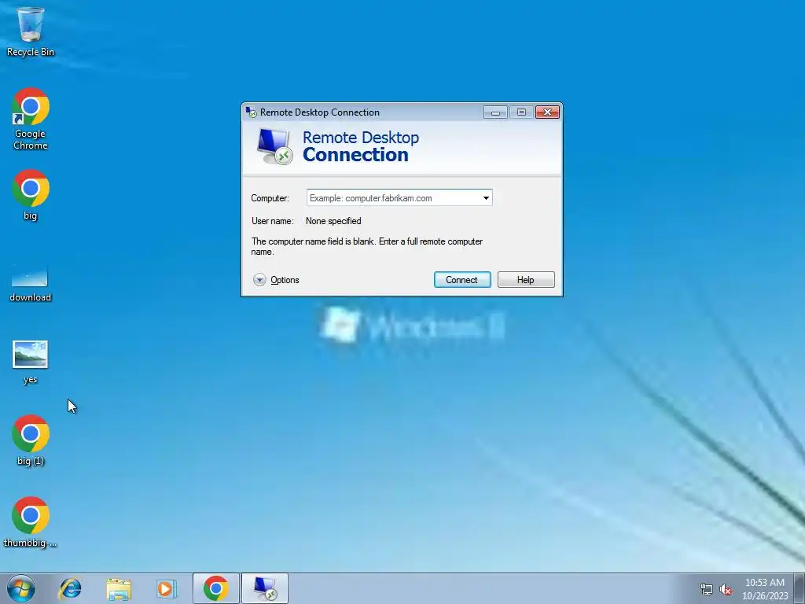This screenshot has width=805, height=604.
Task: Click the Connect button
Action: (462, 280)
